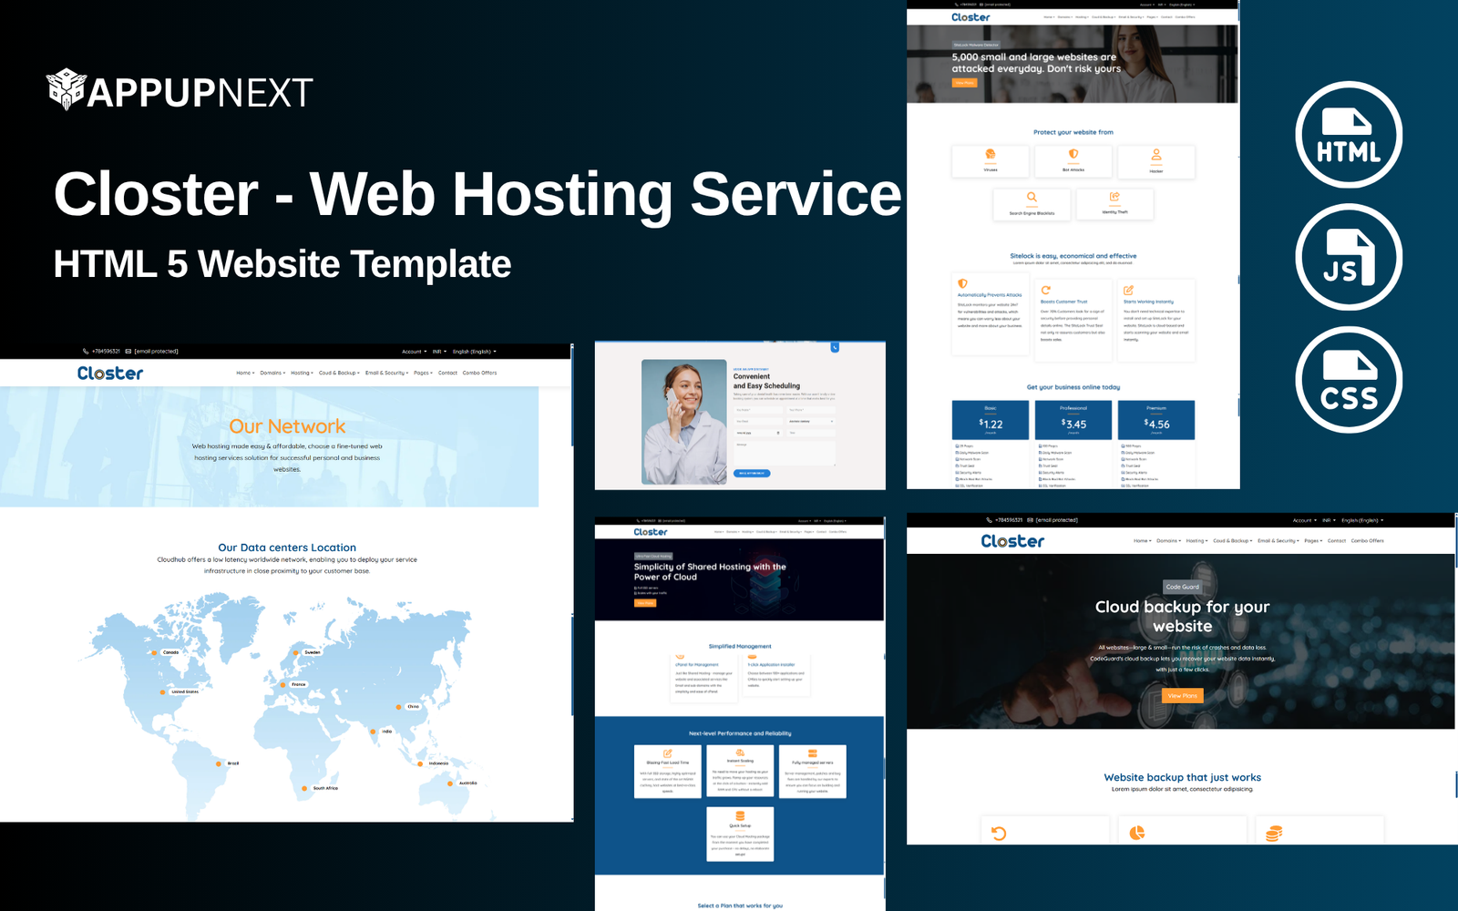Click the CSS file icon badge
The height and width of the screenshot is (911, 1458).
[1348, 380]
